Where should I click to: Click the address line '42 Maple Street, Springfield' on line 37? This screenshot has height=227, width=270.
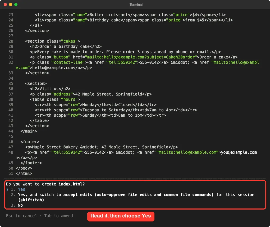point(91,94)
